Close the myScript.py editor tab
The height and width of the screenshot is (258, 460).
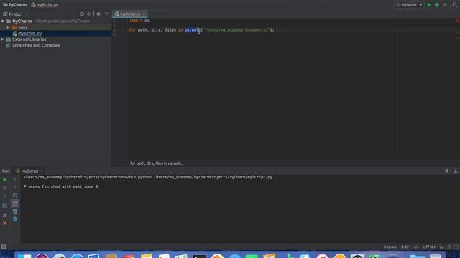[144, 14]
